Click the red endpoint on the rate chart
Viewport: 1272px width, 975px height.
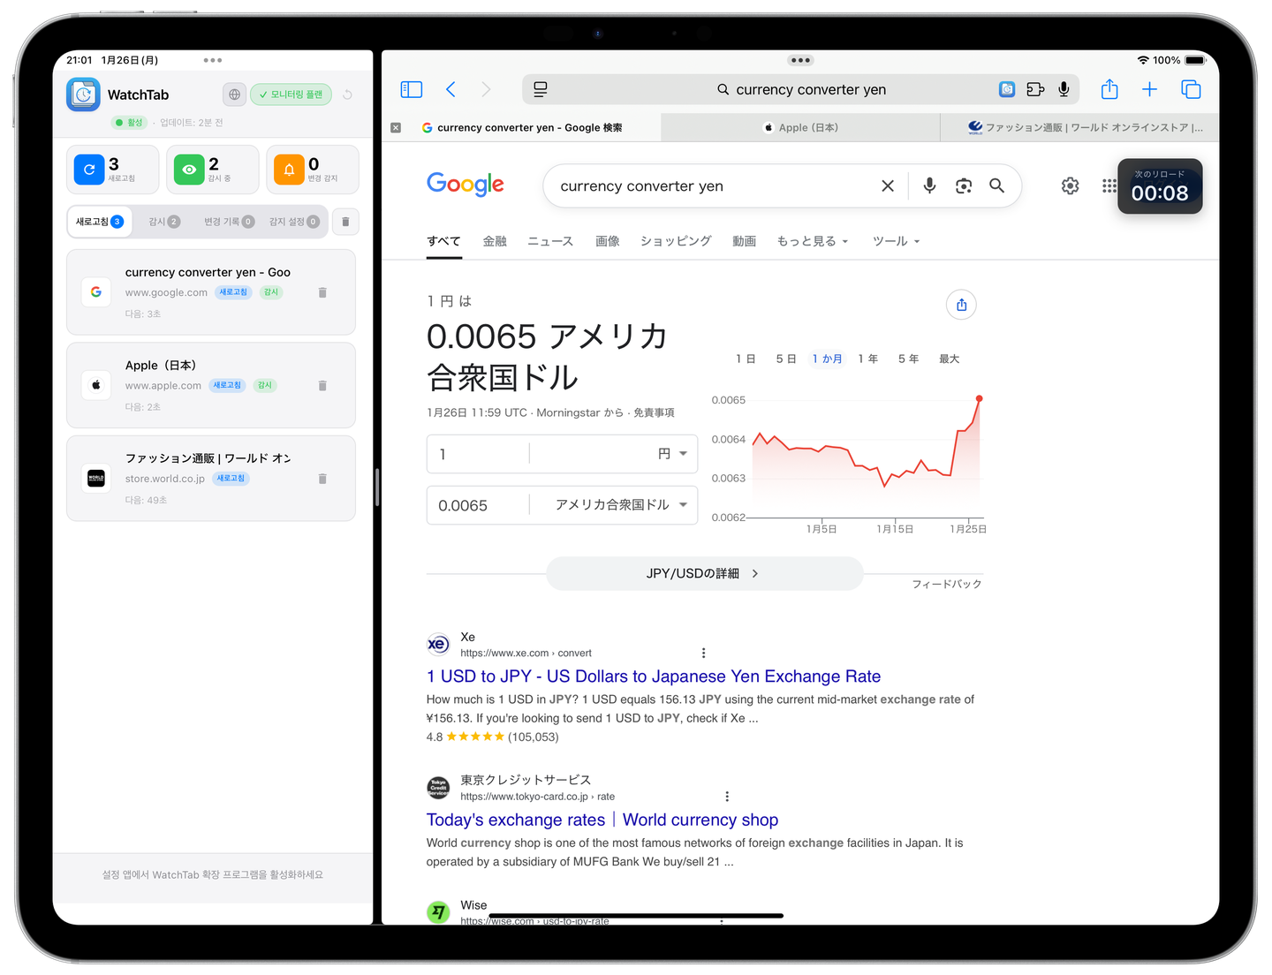979,399
